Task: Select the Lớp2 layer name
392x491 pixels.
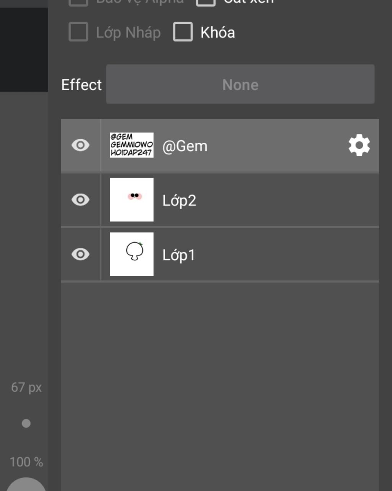Action: tap(179, 201)
